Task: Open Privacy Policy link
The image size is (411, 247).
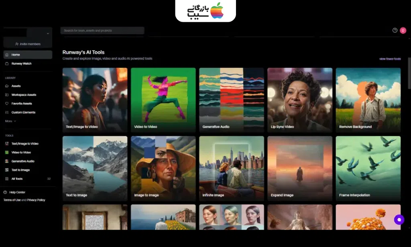Action: click(x=36, y=200)
